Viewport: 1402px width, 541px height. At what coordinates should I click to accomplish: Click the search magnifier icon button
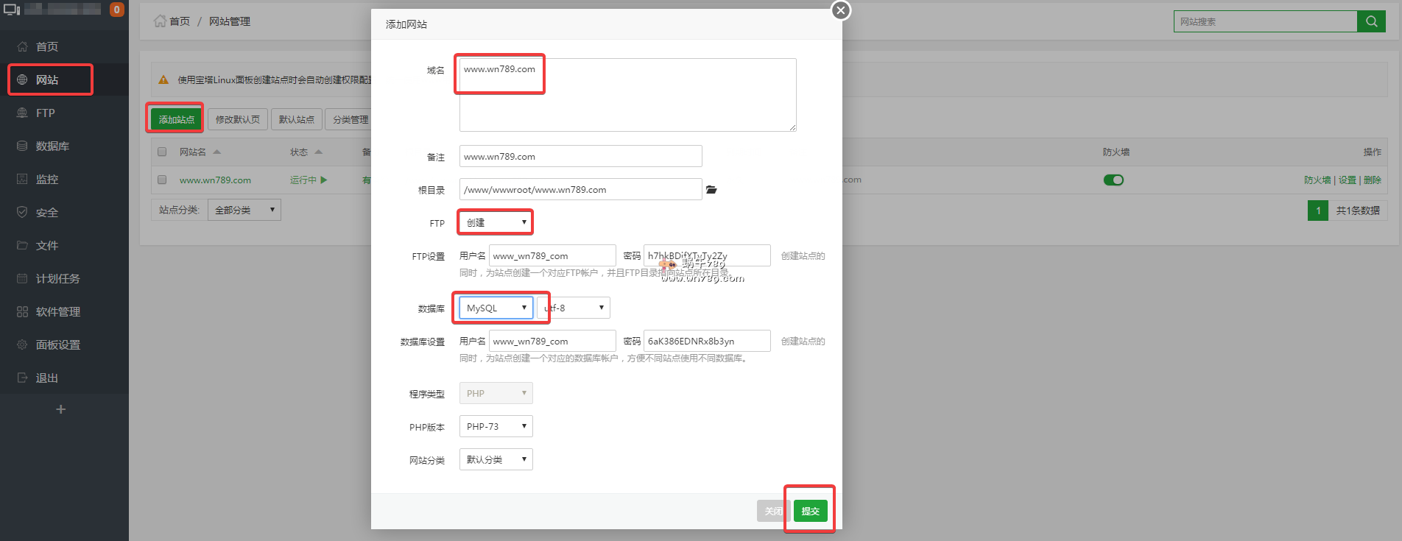tap(1371, 21)
